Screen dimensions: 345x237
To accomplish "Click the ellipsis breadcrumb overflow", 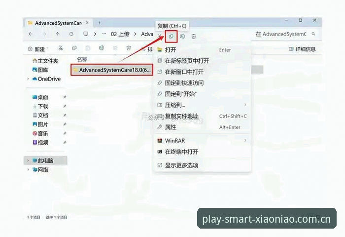I will pos(104,34).
